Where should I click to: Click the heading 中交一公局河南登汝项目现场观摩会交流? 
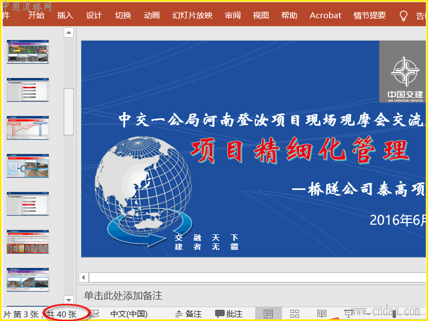(x=272, y=119)
